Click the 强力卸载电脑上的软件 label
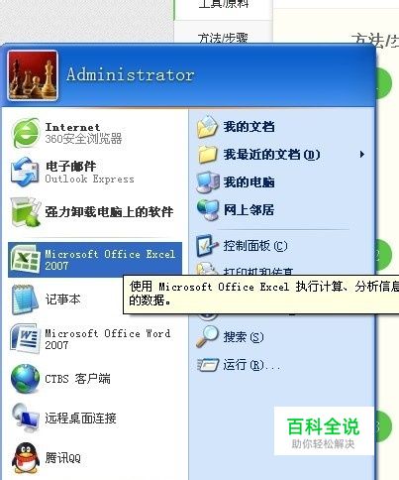 (109, 212)
